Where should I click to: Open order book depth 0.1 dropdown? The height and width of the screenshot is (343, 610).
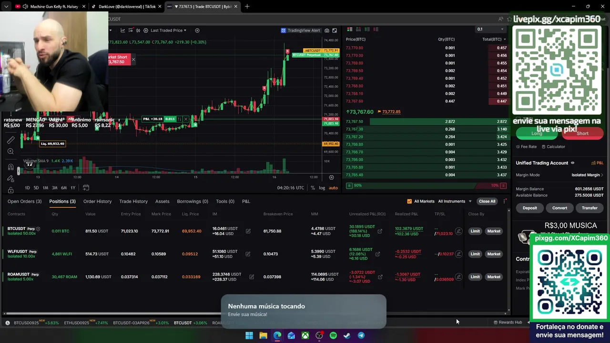tap(490, 29)
